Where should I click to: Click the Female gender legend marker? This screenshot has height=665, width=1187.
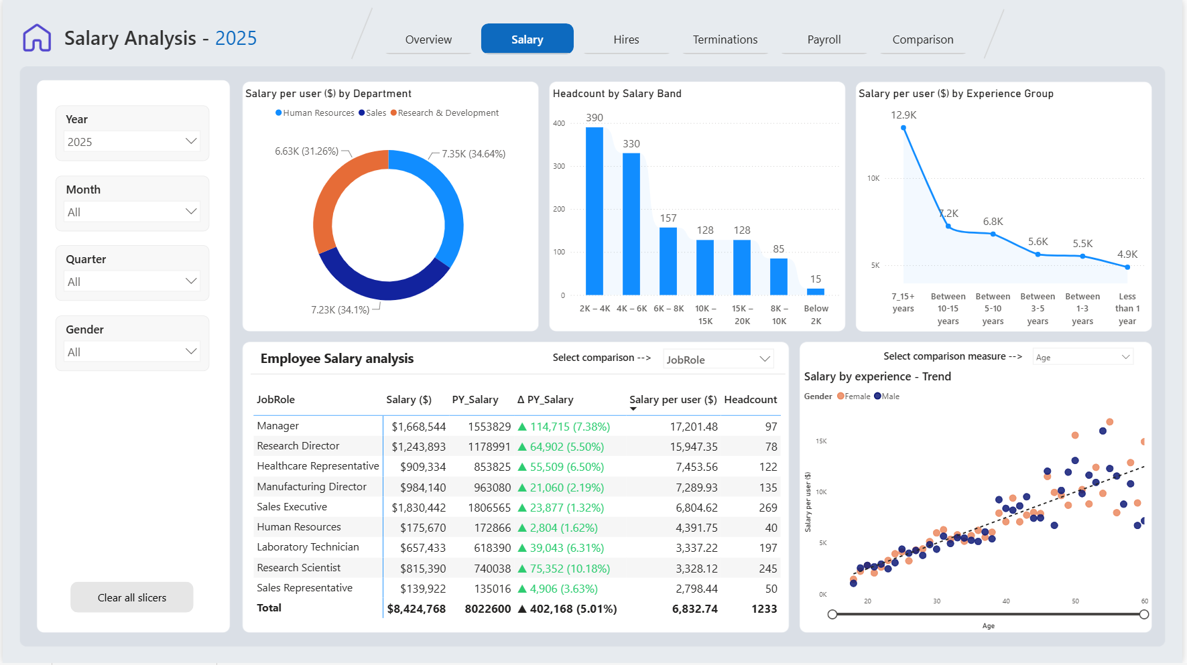tap(840, 396)
